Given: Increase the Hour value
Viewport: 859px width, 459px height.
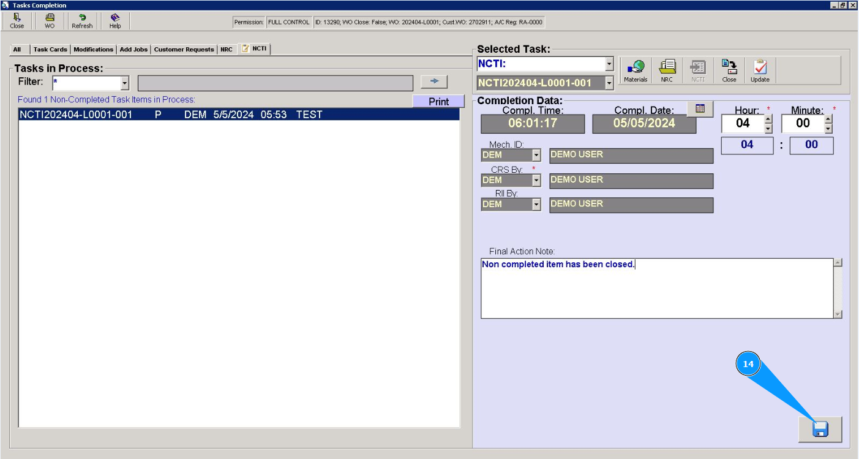Looking at the screenshot, I should click(768, 119).
